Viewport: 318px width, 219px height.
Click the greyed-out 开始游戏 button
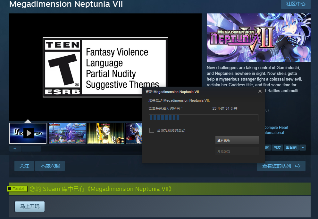(x=237, y=151)
